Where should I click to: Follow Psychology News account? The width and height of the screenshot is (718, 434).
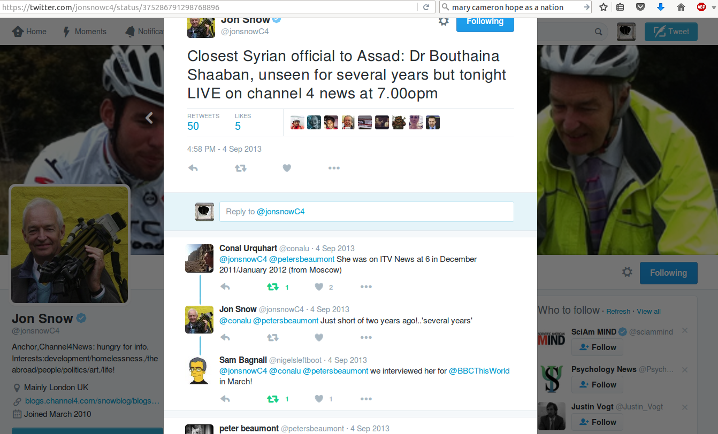click(597, 385)
